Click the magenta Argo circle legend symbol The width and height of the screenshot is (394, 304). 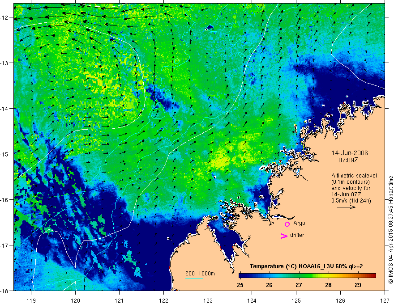click(287, 224)
